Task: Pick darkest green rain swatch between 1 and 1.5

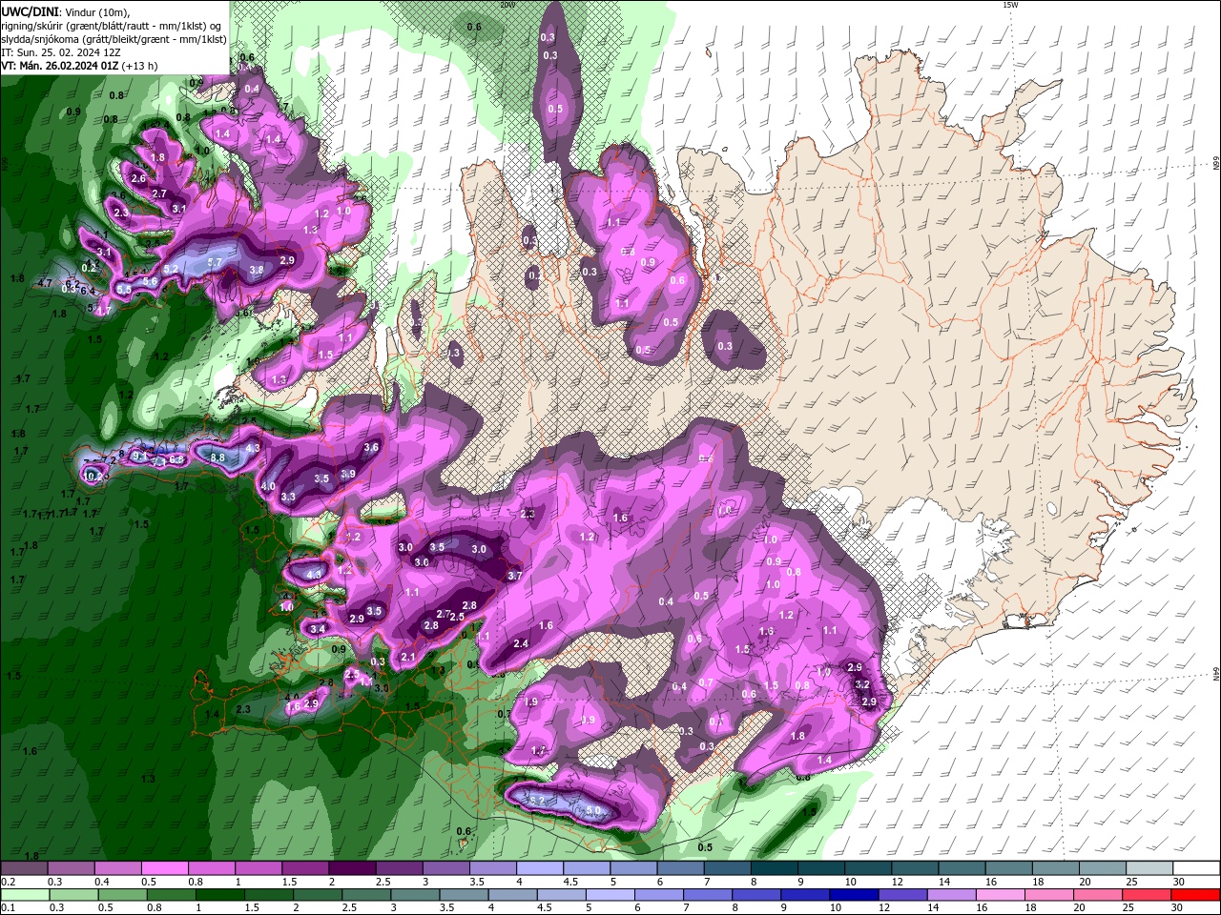Action: (x=220, y=895)
